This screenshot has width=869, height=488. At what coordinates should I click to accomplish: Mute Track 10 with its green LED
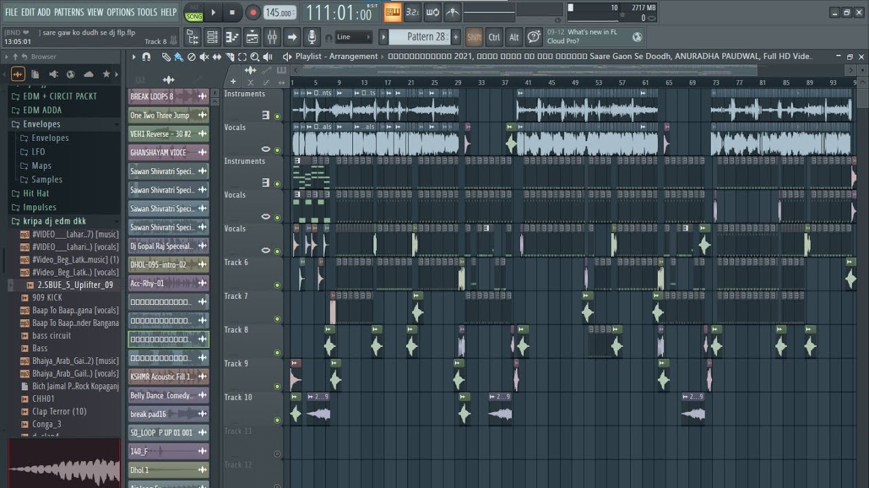coord(277,420)
